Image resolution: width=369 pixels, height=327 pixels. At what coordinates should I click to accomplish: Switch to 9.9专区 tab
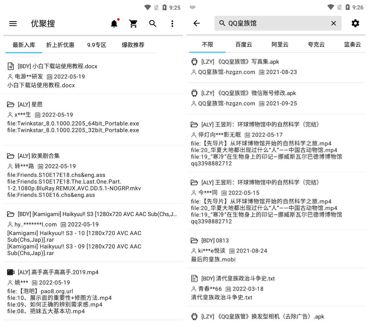click(96, 45)
